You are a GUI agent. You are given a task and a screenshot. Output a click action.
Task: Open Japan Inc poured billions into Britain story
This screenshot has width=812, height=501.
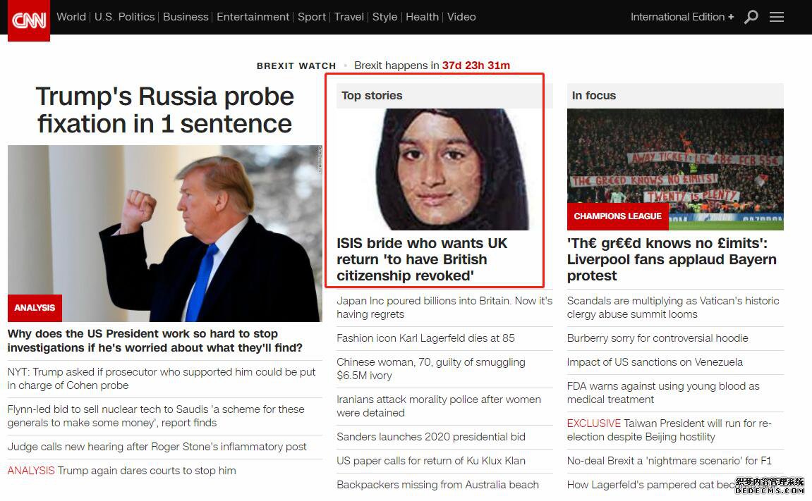pos(444,308)
